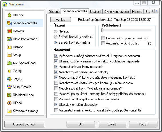Click the Anti-Spam/Flood icon

(x=9, y=63)
